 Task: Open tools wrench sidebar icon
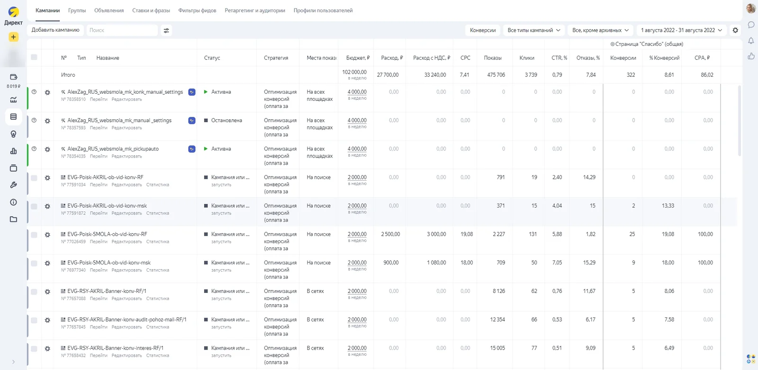13,185
